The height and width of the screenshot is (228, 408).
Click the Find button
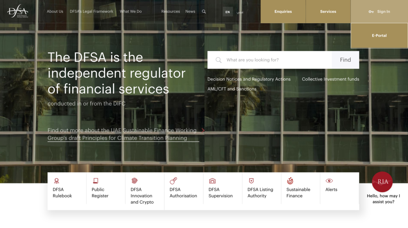345,60
